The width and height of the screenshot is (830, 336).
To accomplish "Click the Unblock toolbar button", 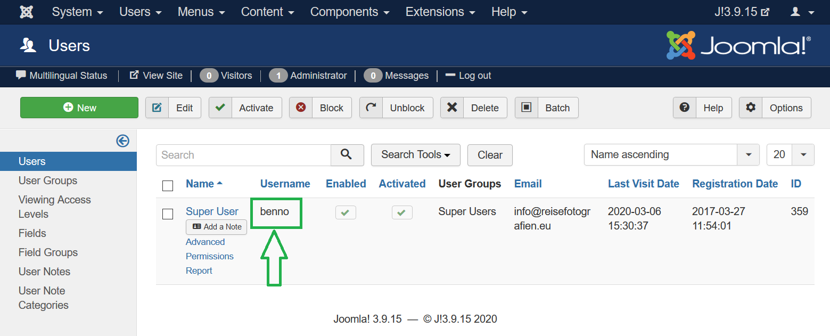I will [x=396, y=108].
